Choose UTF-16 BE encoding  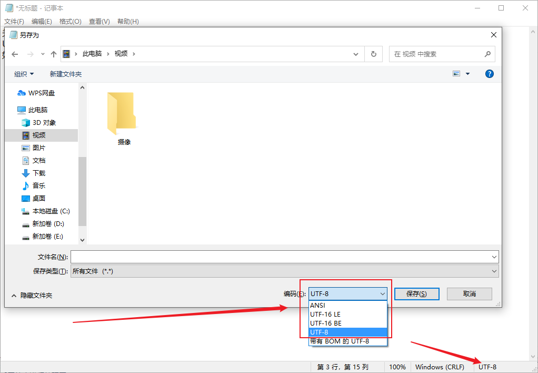pos(347,323)
